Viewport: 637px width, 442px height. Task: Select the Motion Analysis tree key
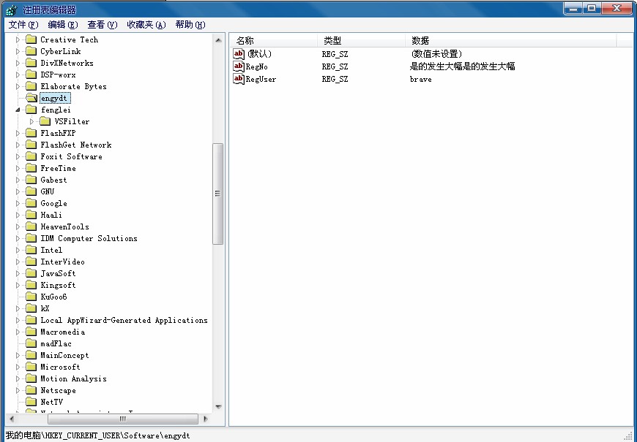[x=73, y=378]
